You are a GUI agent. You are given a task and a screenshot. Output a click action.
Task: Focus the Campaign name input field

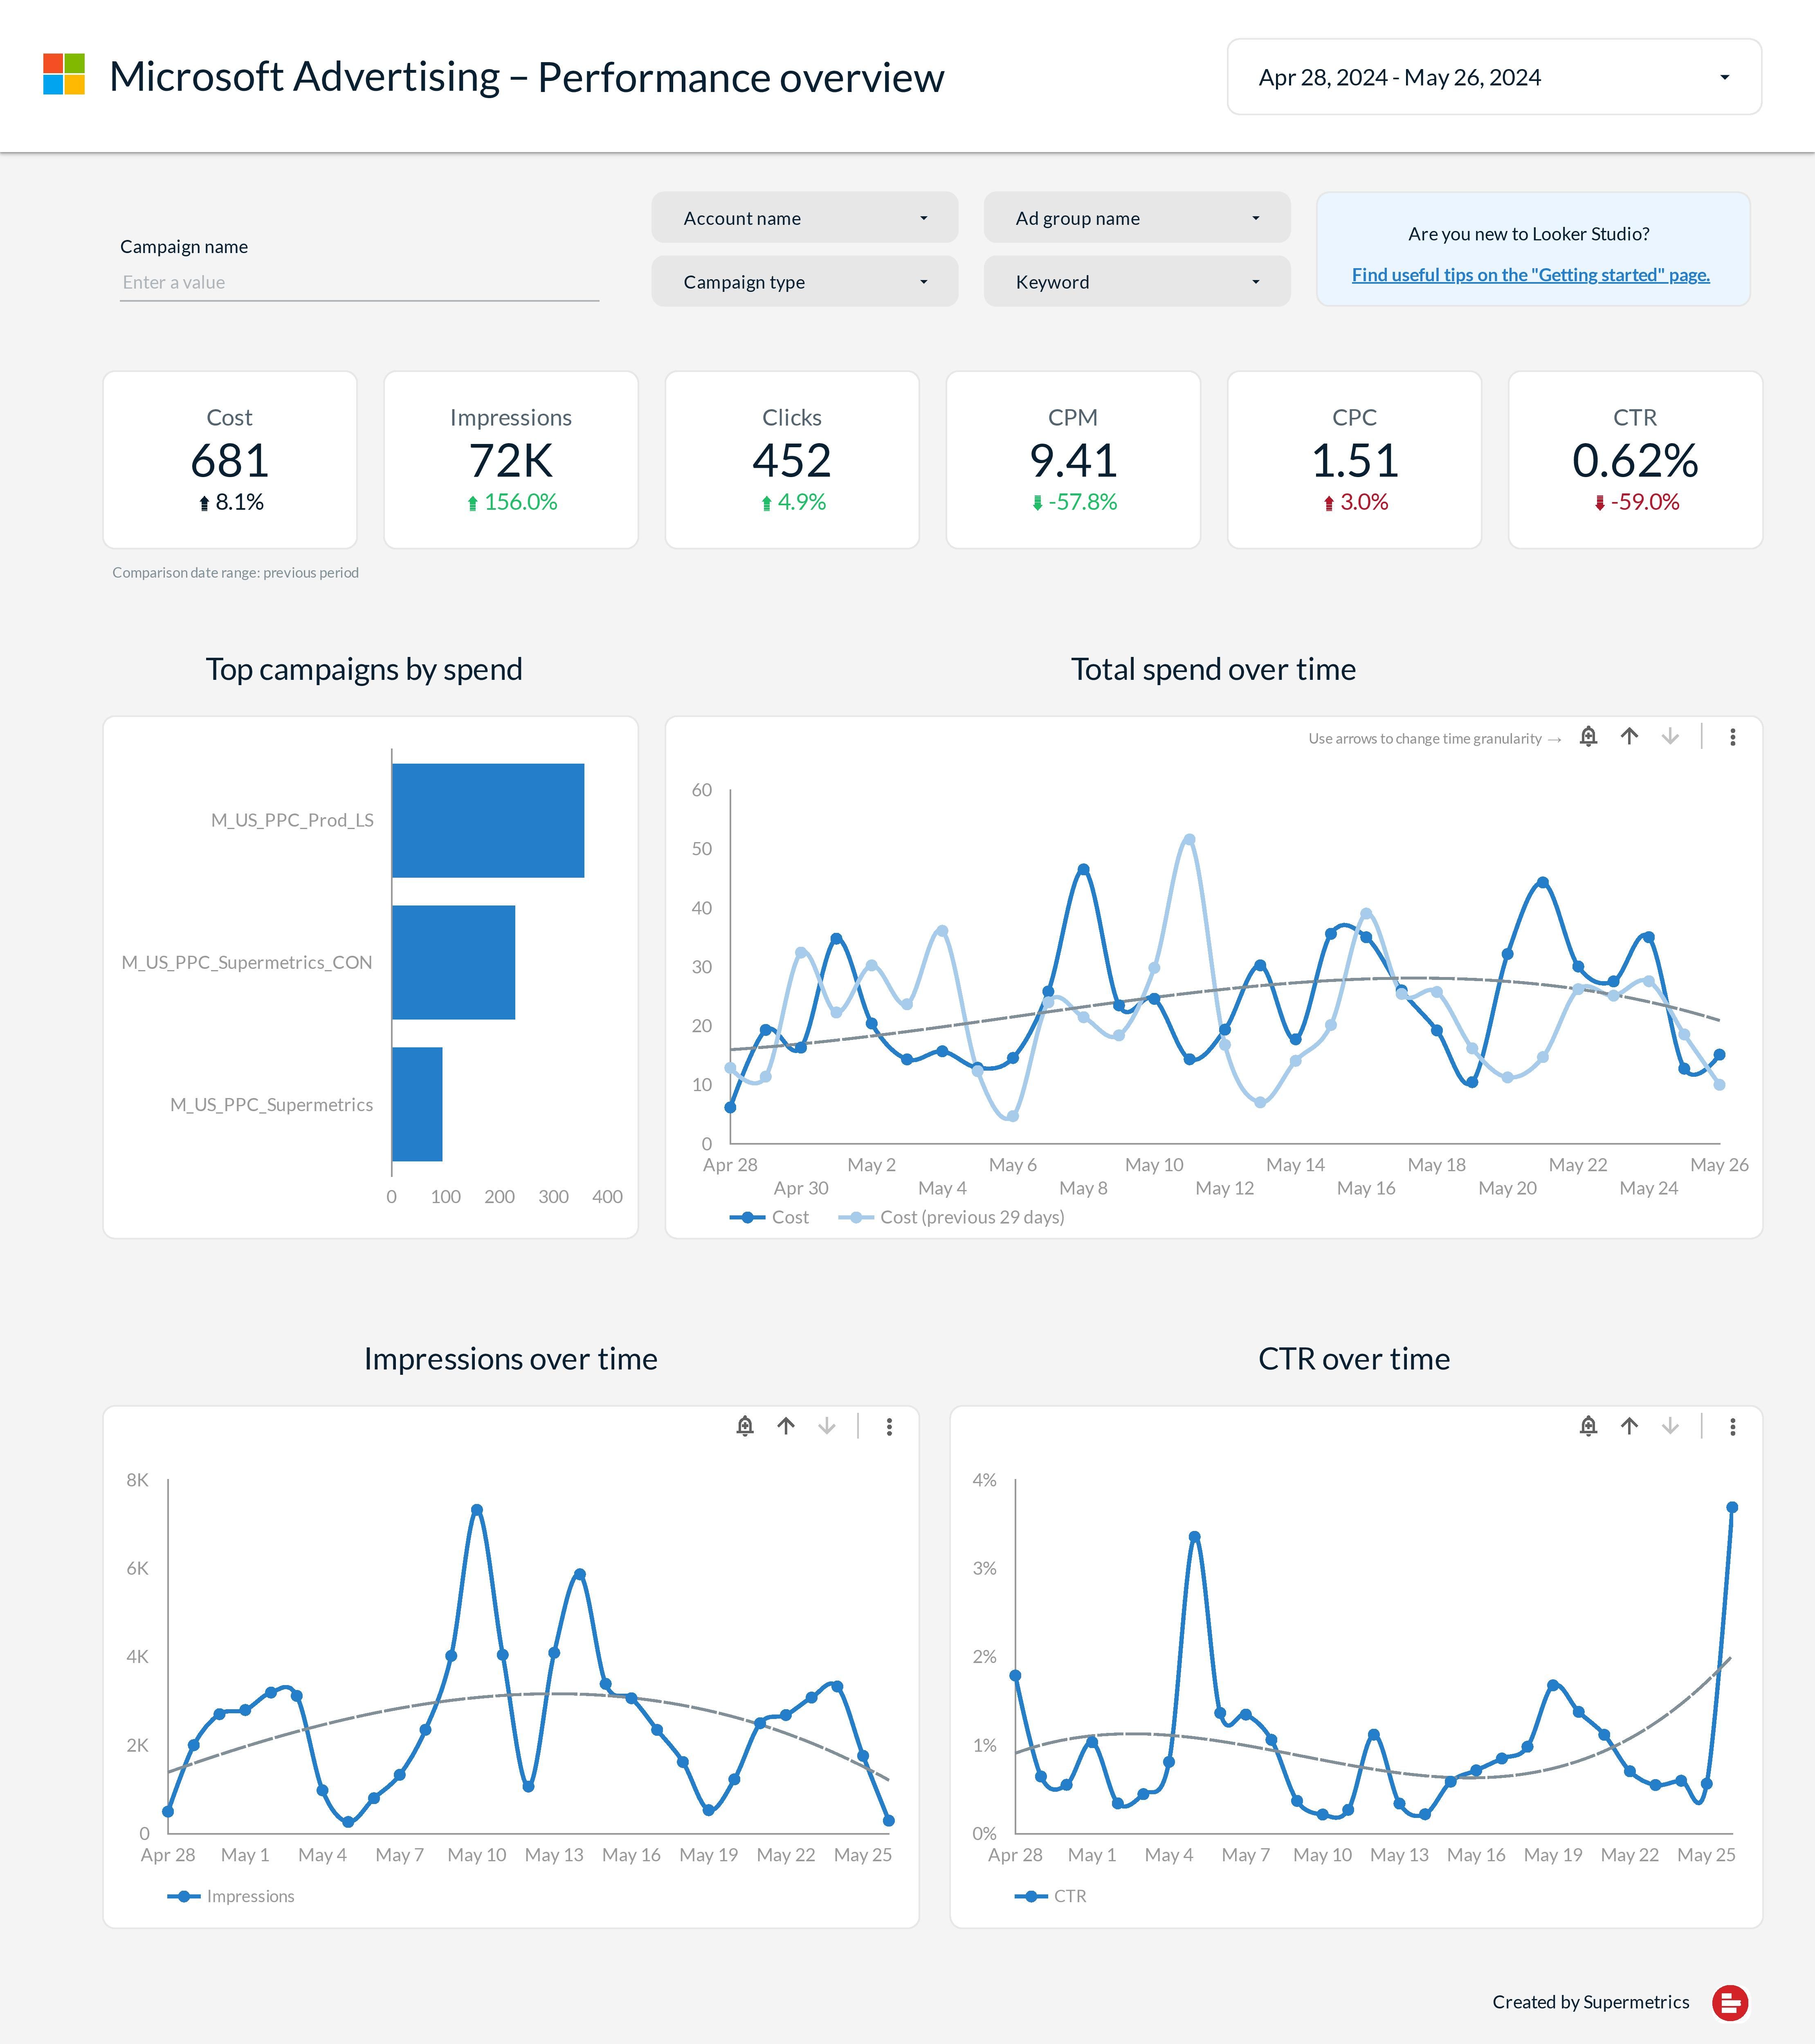359,282
